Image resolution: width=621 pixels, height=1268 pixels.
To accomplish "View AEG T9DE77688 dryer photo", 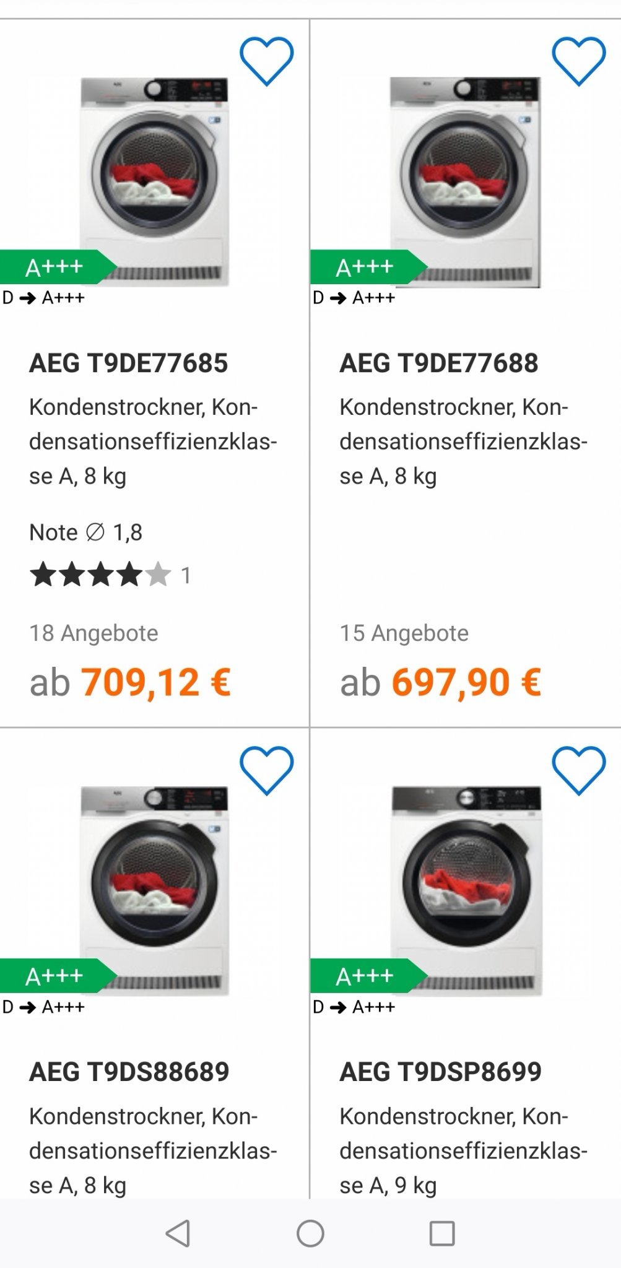I will point(464,181).
